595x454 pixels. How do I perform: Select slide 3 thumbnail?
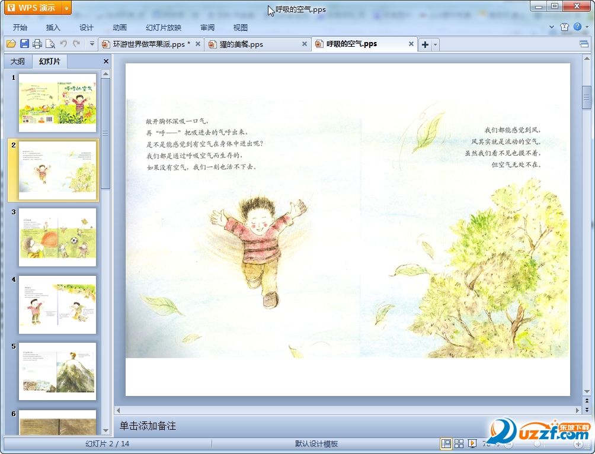click(57, 237)
